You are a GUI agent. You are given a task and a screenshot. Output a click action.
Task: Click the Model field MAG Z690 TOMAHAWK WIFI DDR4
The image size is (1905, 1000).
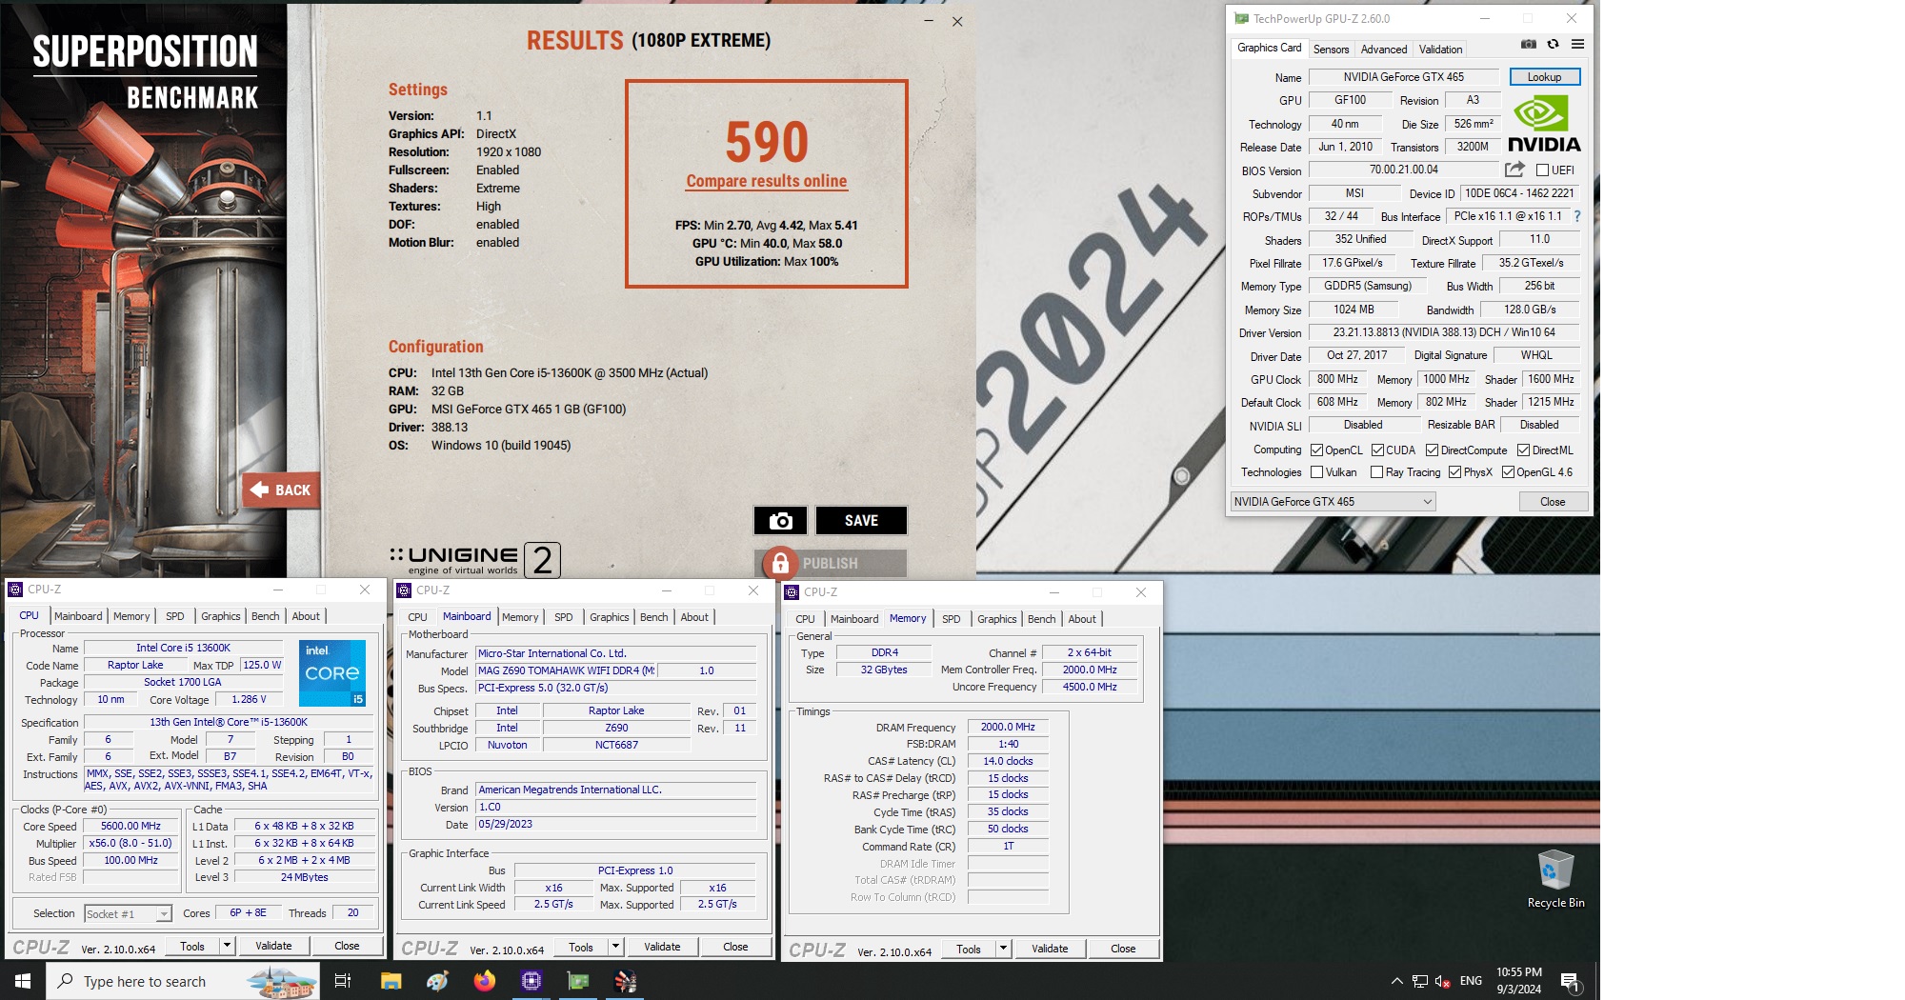[566, 670]
